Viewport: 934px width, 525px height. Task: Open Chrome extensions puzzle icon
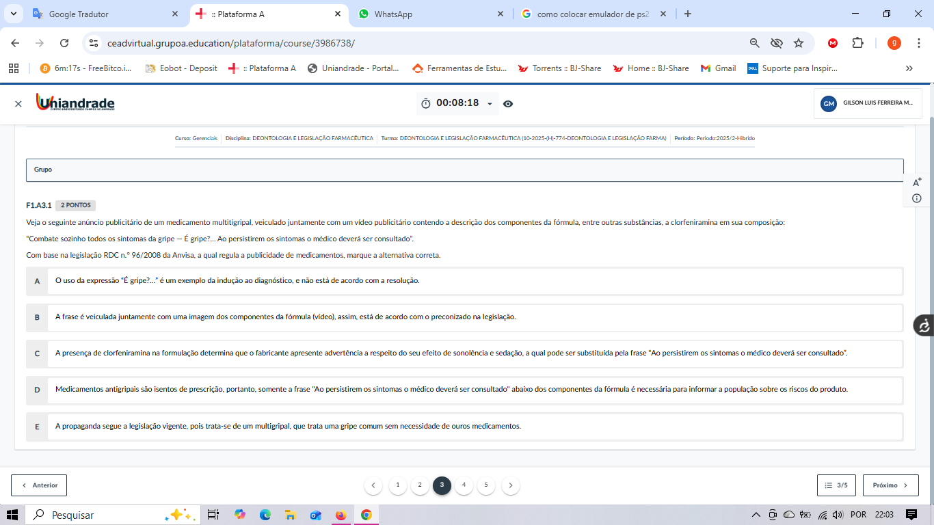pyautogui.click(x=857, y=43)
